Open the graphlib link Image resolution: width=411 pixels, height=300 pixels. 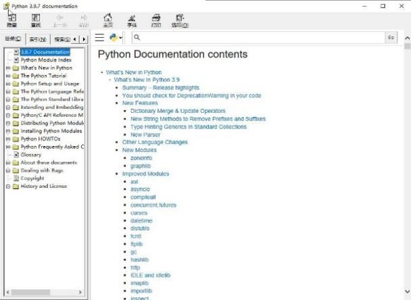(x=141, y=166)
